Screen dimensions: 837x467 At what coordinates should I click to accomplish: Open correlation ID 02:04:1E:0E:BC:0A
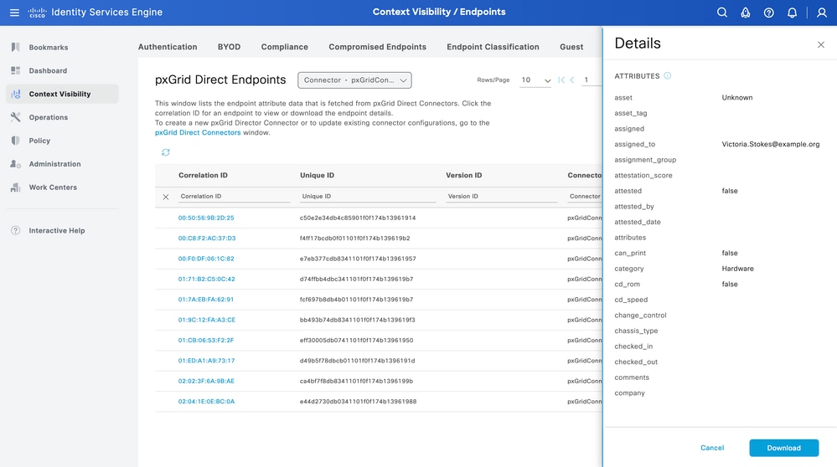(x=206, y=402)
